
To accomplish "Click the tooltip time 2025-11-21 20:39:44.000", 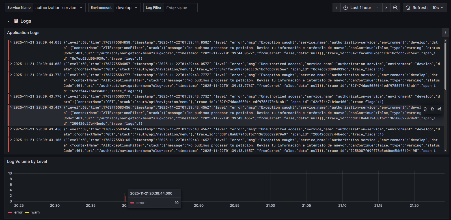I will click(151, 193).
